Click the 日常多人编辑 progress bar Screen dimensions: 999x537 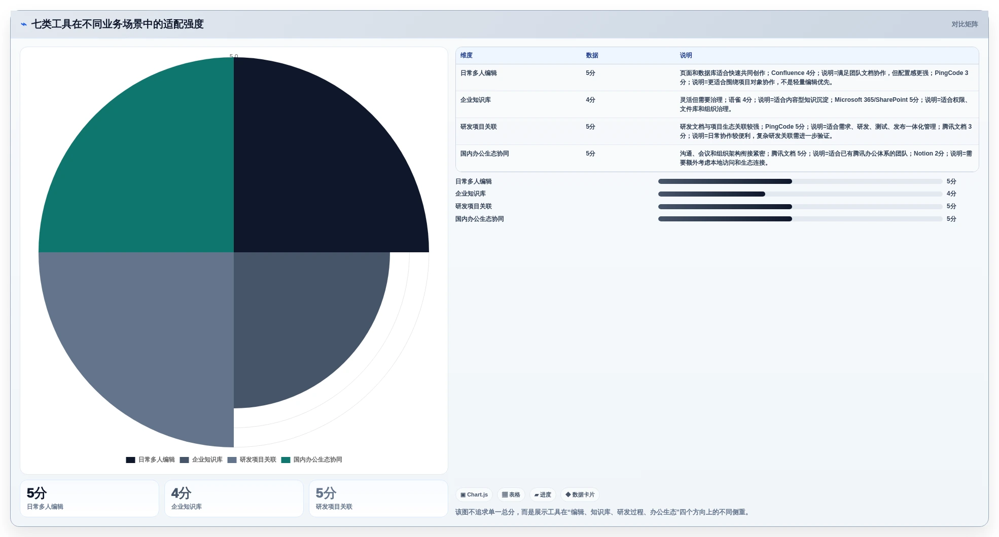[x=800, y=181]
